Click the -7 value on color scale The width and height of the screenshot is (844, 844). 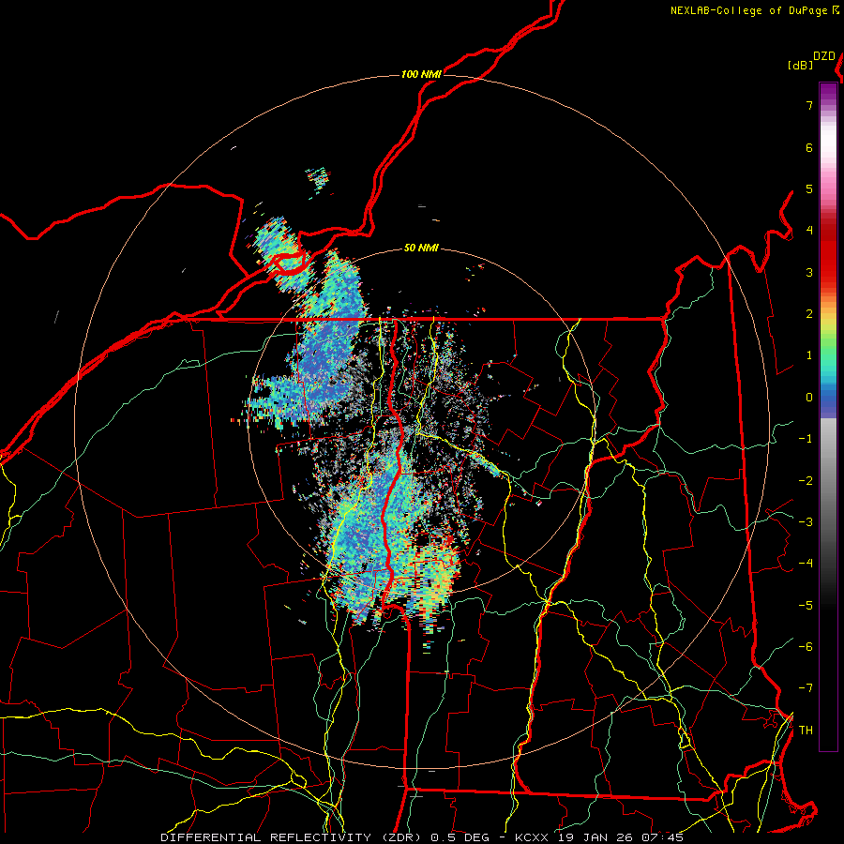coord(806,688)
